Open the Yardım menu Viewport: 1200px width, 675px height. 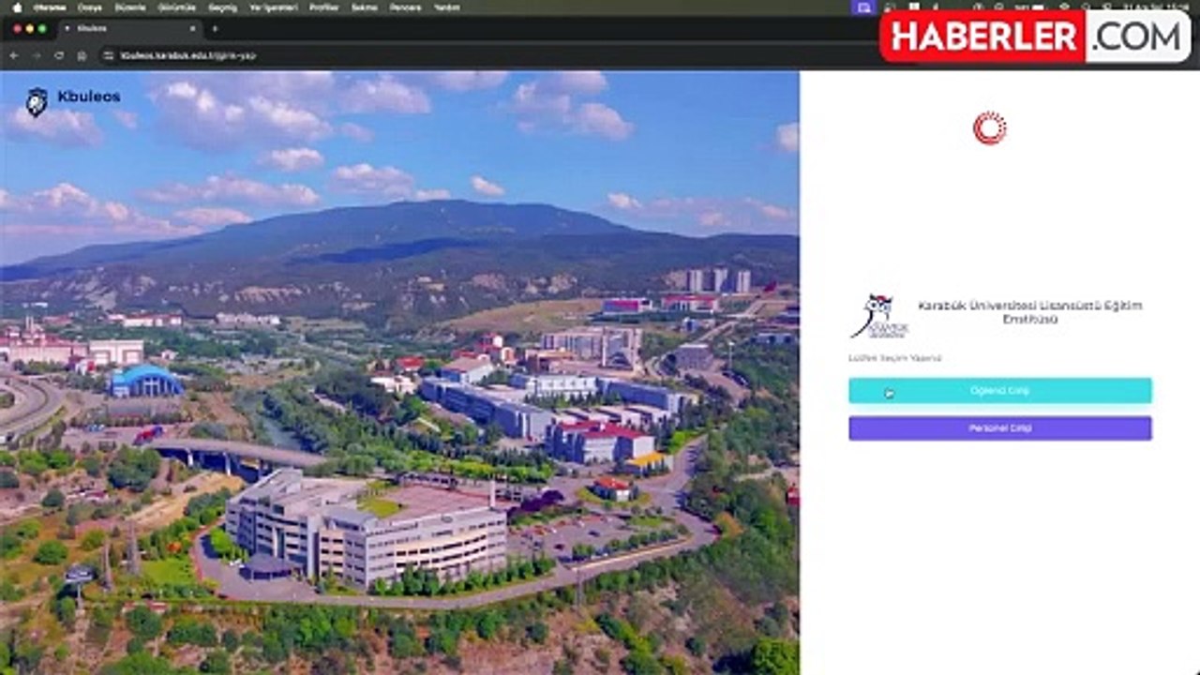coord(447,7)
